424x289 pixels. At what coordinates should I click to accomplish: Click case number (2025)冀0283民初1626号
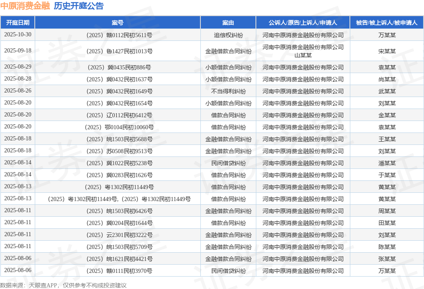point(119,175)
